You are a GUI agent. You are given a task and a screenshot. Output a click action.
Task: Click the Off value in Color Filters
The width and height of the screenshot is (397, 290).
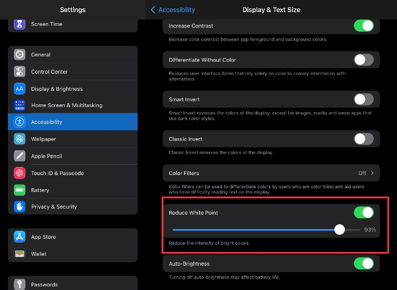point(362,173)
